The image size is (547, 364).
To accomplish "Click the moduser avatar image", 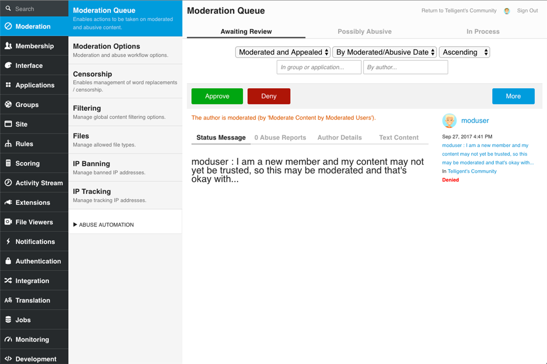I will 449,121.
